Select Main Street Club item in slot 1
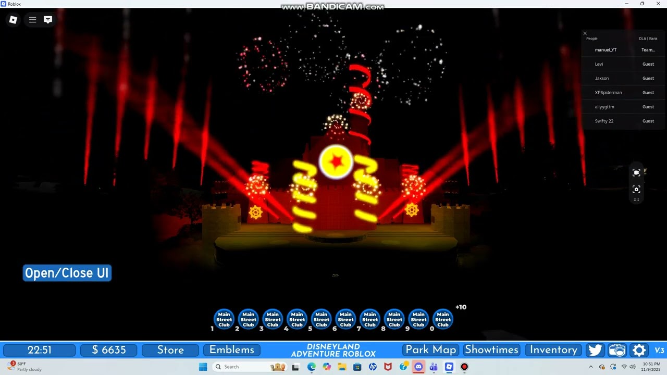667x375 pixels. point(224,319)
